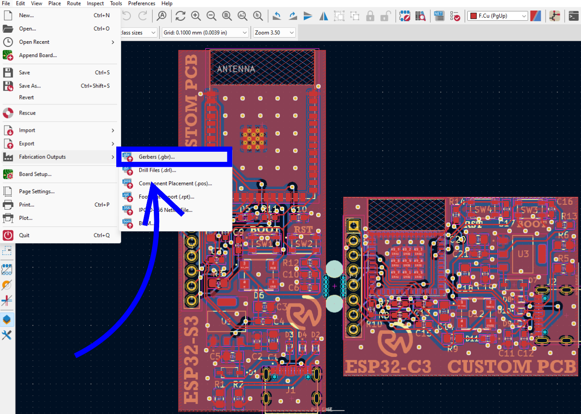Open the footprint library browser

[420, 16]
